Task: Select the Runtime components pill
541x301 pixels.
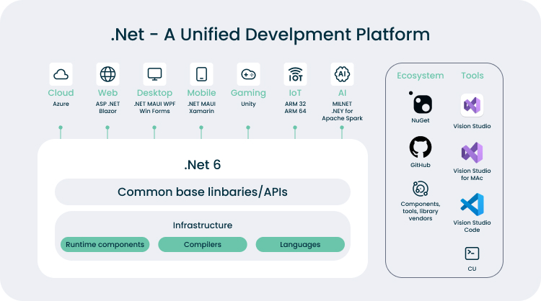Action: click(105, 245)
